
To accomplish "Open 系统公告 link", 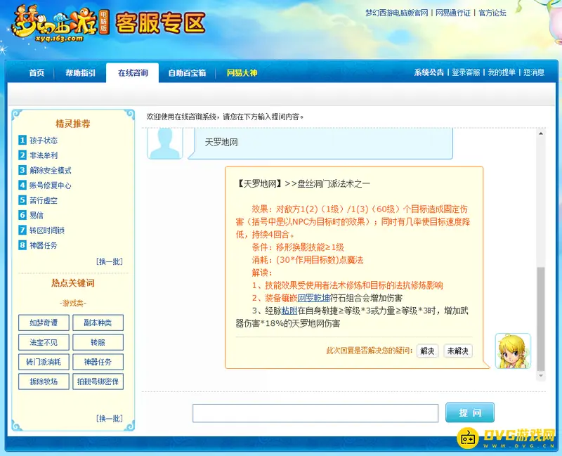I will pos(429,72).
